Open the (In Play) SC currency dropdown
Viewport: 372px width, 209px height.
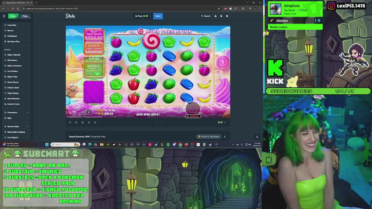(x=143, y=16)
